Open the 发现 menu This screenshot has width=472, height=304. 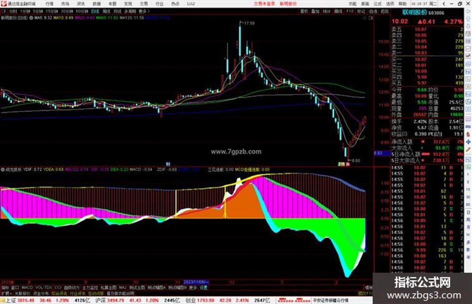pos(128,3)
